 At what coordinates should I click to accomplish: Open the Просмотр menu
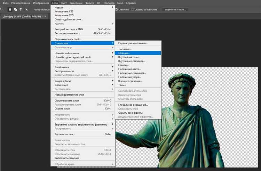(x=109, y=3)
